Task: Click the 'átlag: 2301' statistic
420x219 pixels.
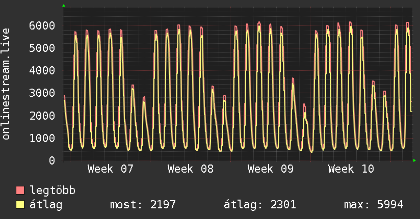Action: (260, 205)
